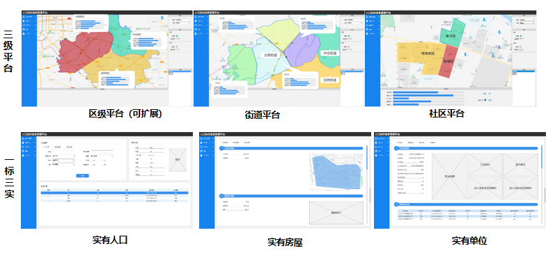
Task: Click clock icon in 实有单位 sidebar
Action: click(x=376, y=147)
